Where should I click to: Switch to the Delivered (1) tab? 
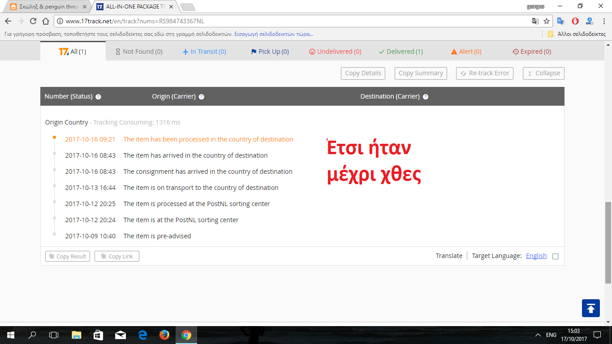401,52
